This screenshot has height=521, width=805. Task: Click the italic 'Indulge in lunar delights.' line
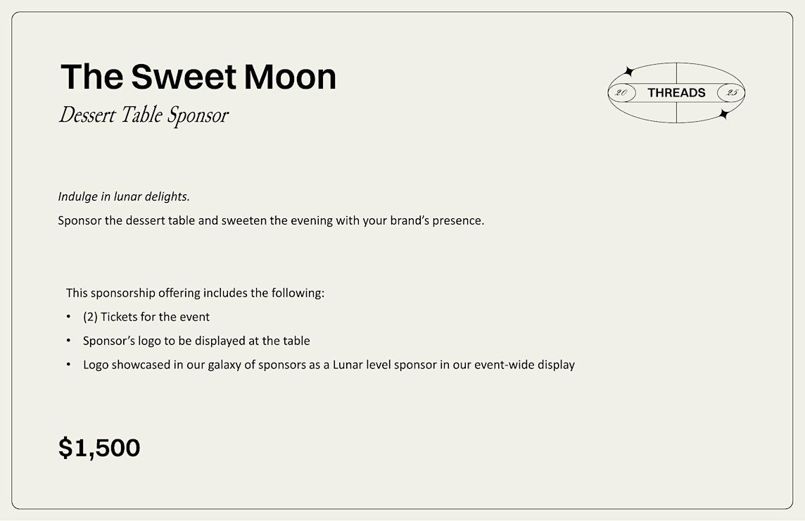click(124, 197)
